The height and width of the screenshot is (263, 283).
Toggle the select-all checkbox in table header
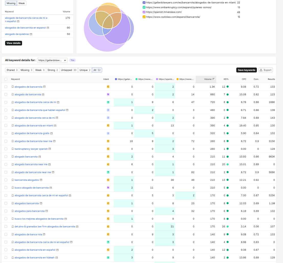(x=6, y=79)
